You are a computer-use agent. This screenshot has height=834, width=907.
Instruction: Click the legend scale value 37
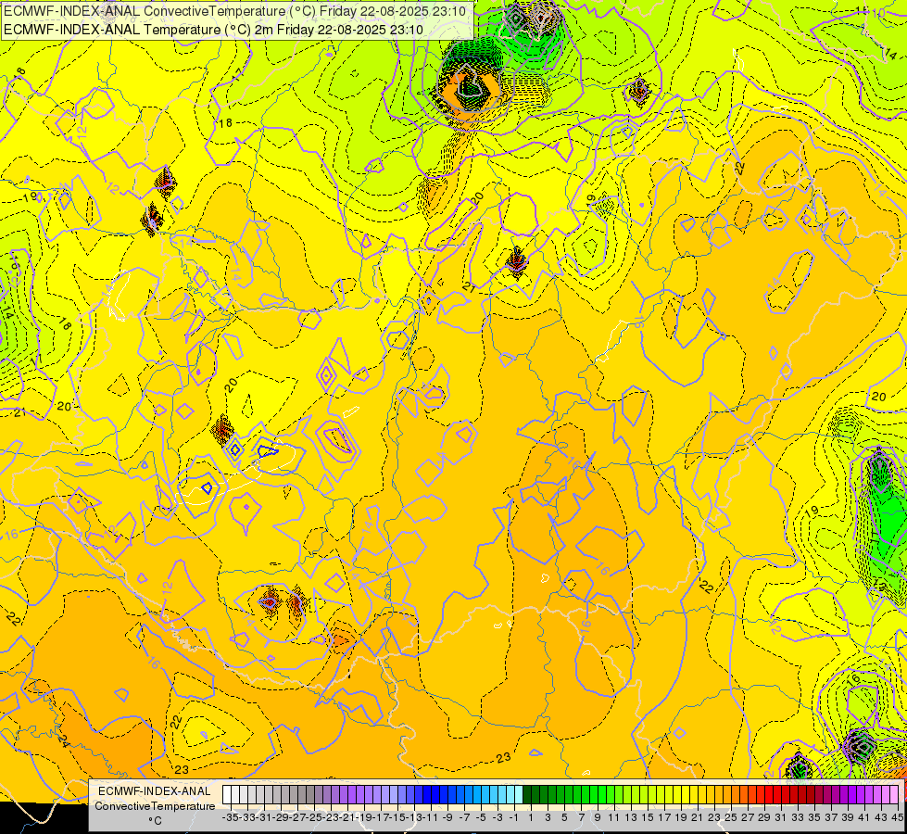832,818
